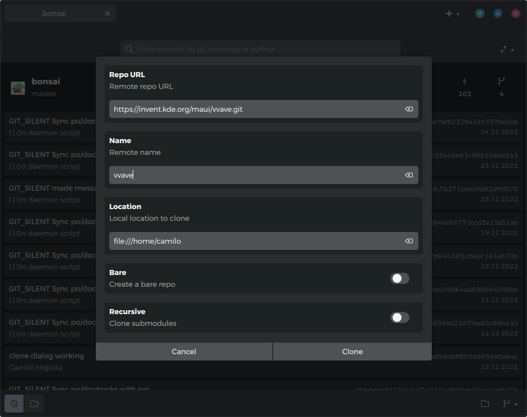527x417 pixels.
Task: Click the Clone button
Action: 352,352
